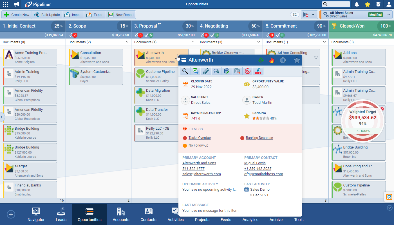This screenshot has height=225, width=394.
Task: Open the notifications bell
Action: point(357,4)
